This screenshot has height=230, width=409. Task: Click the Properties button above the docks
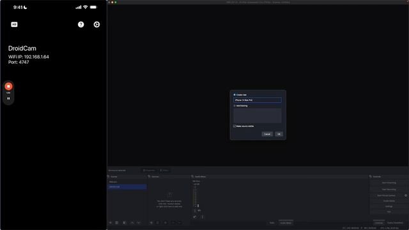(149, 171)
